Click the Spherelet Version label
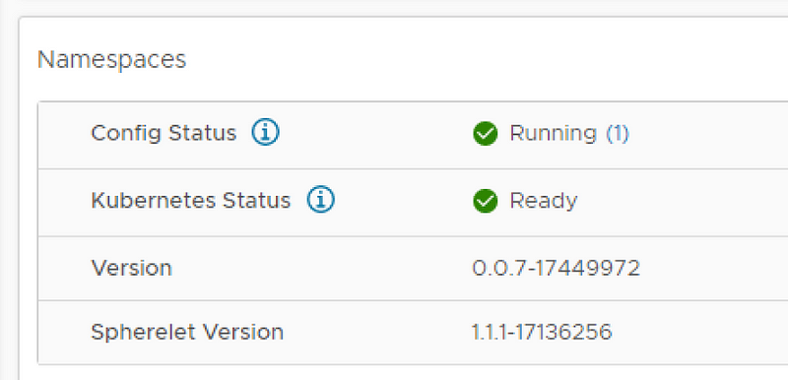The image size is (788, 380). [187, 333]
